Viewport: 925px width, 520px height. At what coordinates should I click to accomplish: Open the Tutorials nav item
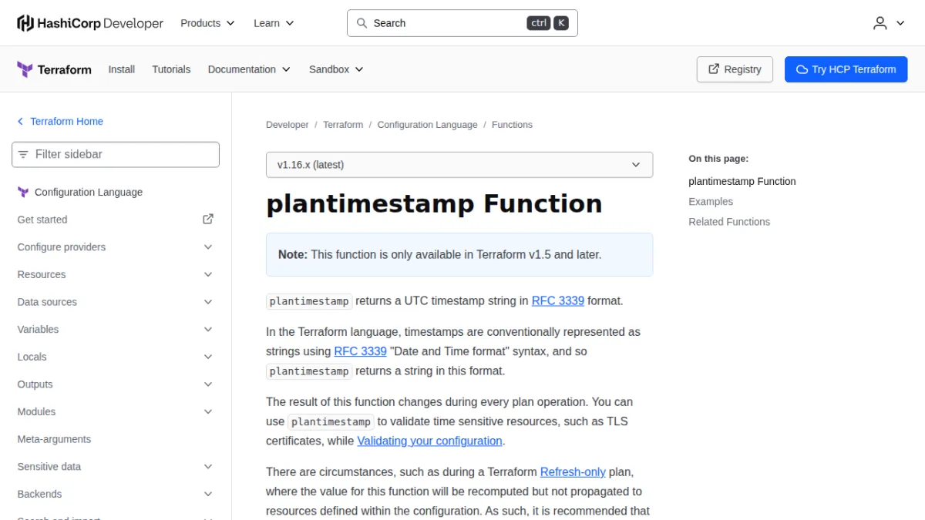tap(171, 69)
